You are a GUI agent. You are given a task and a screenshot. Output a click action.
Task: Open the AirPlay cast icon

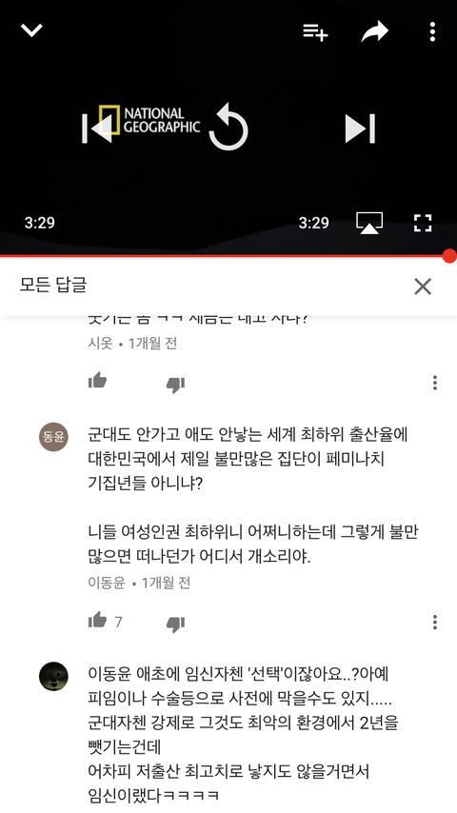[x=369, y=223]
